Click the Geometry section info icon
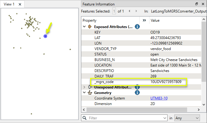 [x=137, y=93]
